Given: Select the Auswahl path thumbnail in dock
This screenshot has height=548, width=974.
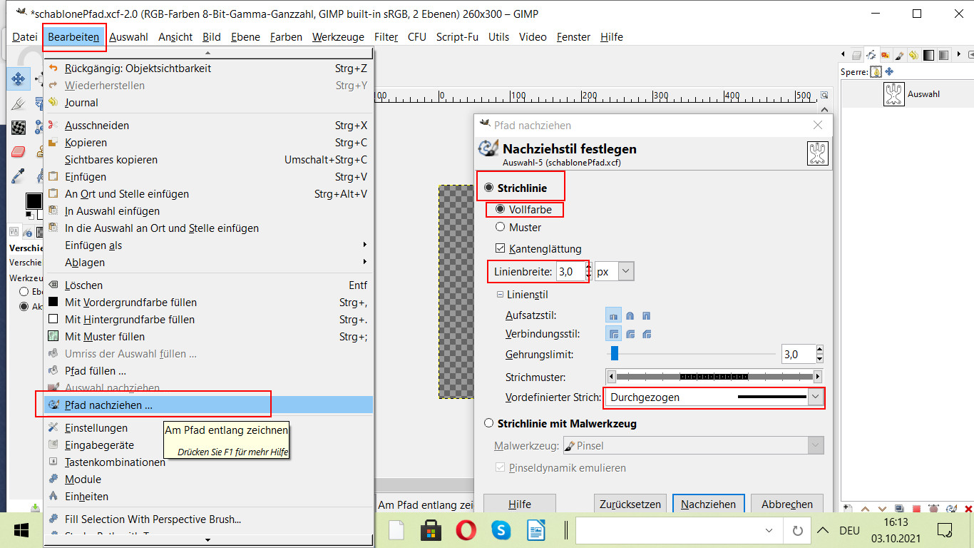Looking at the screenshot, I should click(x=894, y=94).
